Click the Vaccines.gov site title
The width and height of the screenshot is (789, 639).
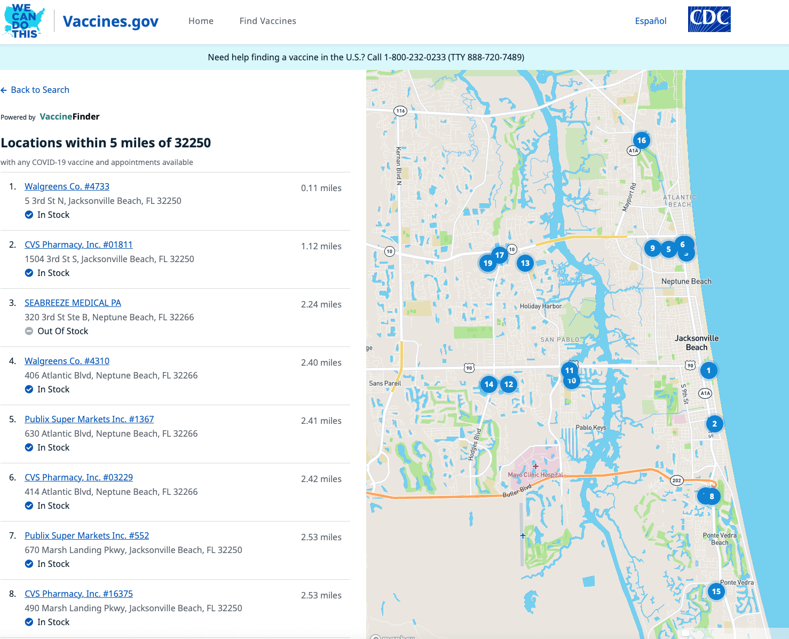(x=111, y=21)
